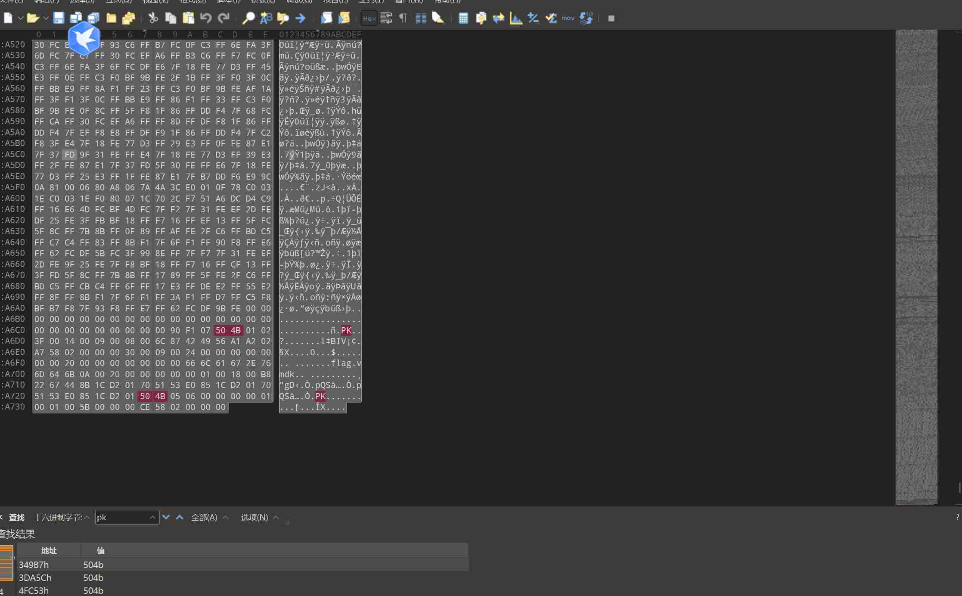Click the Paste clipboard icon
962x596 pixels.
click(x=188, y=18)
